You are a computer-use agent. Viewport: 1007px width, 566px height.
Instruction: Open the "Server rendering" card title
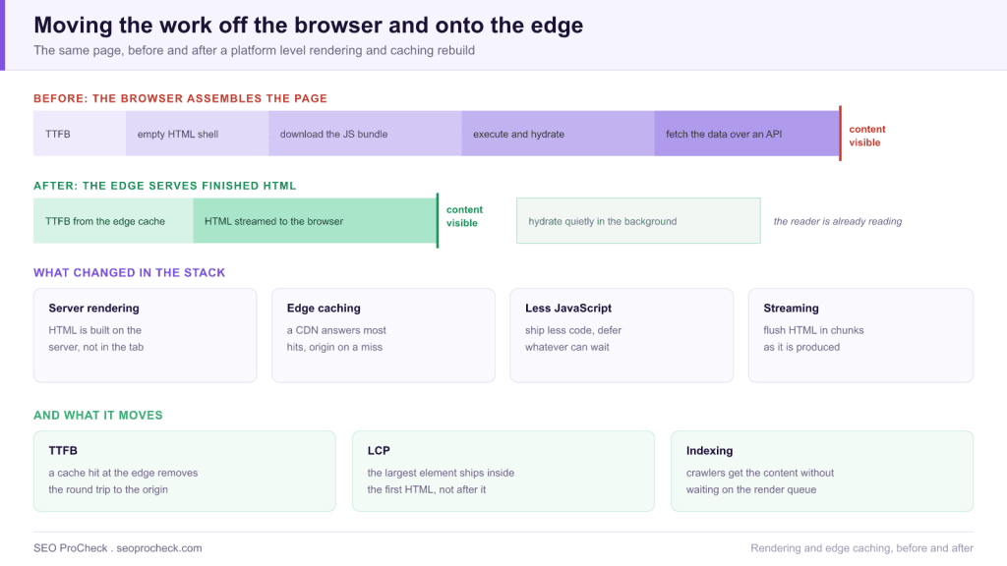tap(93, 308)
